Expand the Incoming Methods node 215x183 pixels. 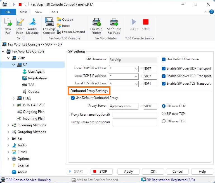(8, 125)
